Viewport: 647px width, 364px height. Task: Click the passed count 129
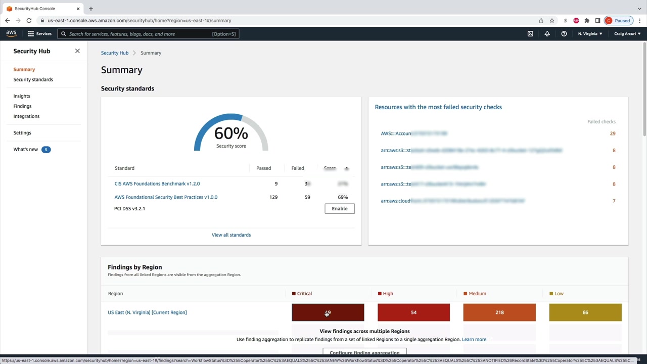(x=273, y=197)
